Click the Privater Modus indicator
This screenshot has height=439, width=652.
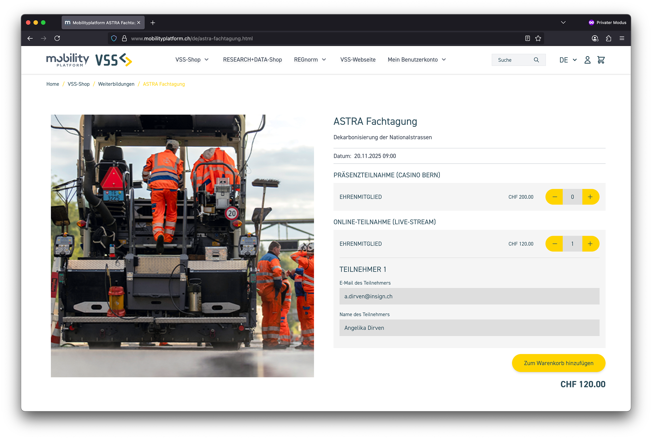click(607, 23)
